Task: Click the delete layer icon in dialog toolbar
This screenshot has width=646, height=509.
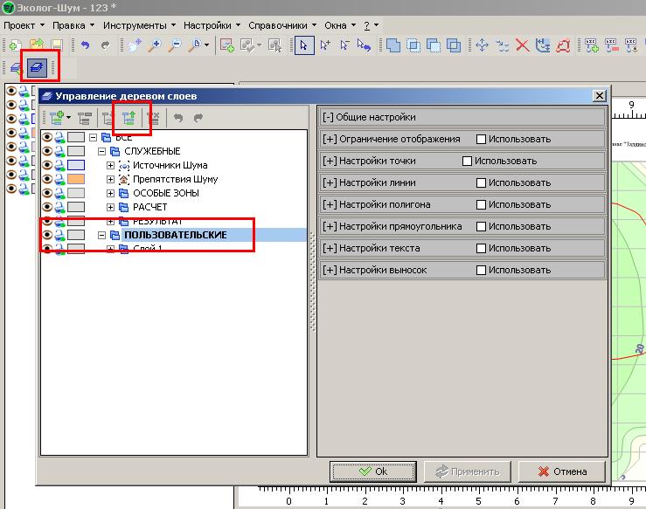Action: pos(153,118)
